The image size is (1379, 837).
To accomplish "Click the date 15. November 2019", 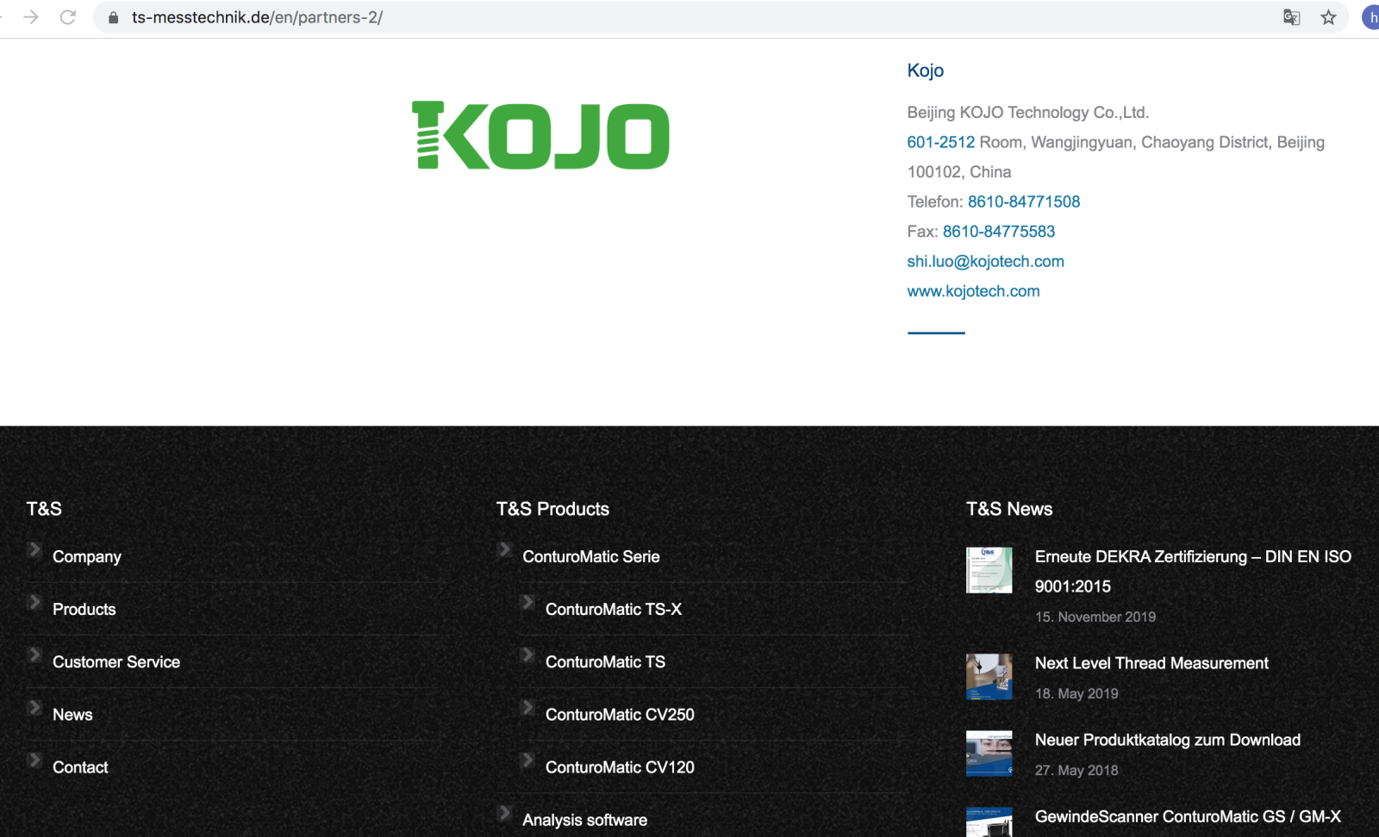I will pos(1095,617).
